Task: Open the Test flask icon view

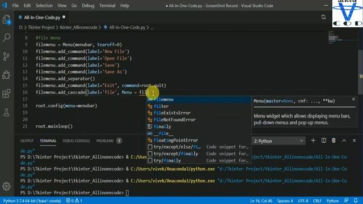Action: tap(6, 112)
